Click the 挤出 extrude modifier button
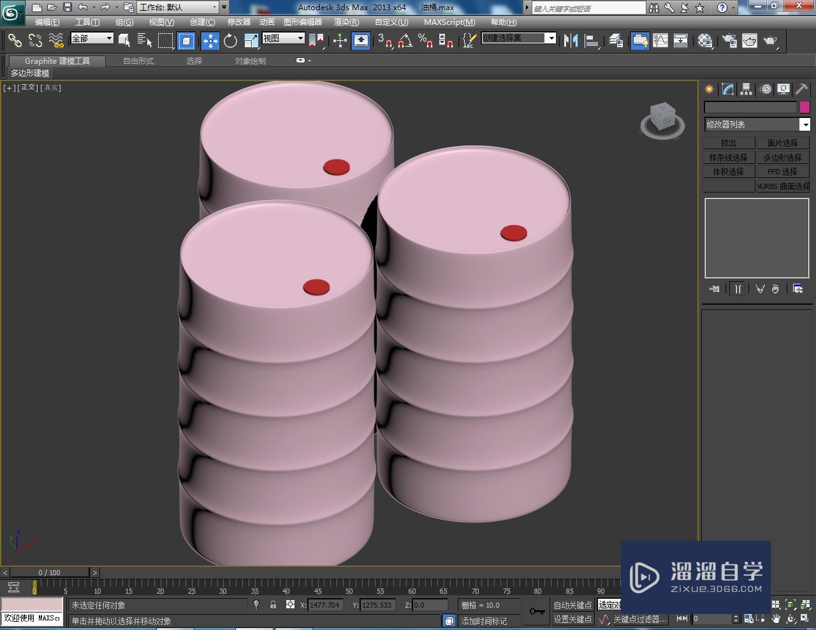 click(729, 143)
